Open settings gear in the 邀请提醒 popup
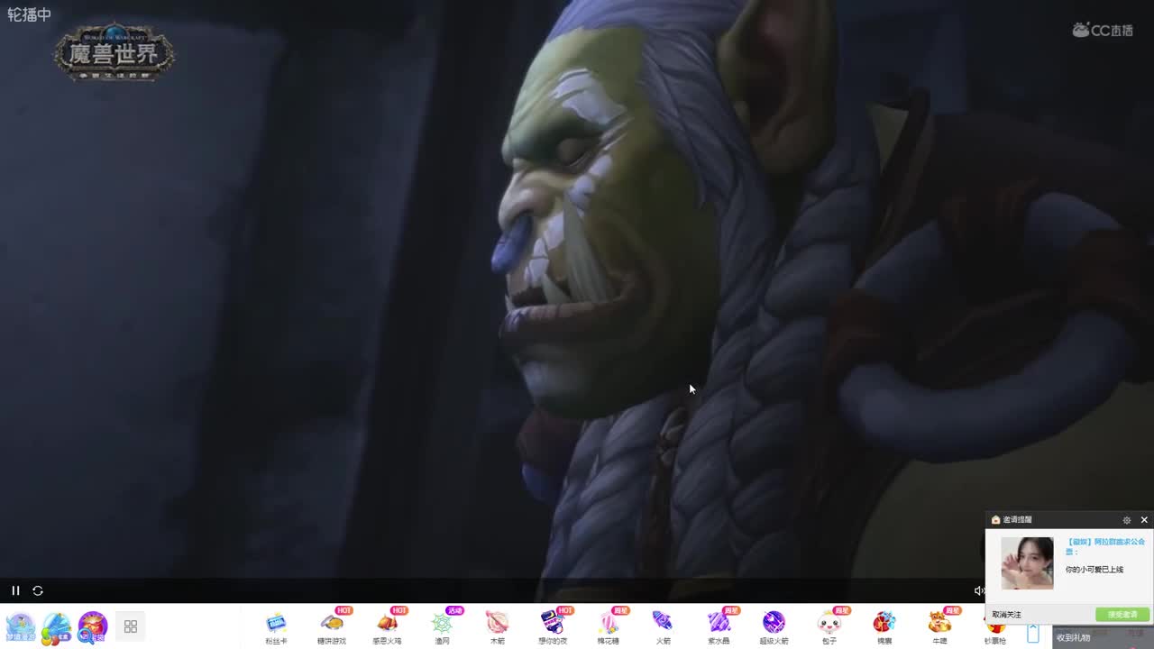The width and height of the screenshot is (1154, 649). tap(1126, 520)
